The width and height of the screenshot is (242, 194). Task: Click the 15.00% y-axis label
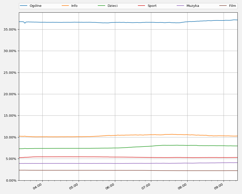(x=10, y=115)
